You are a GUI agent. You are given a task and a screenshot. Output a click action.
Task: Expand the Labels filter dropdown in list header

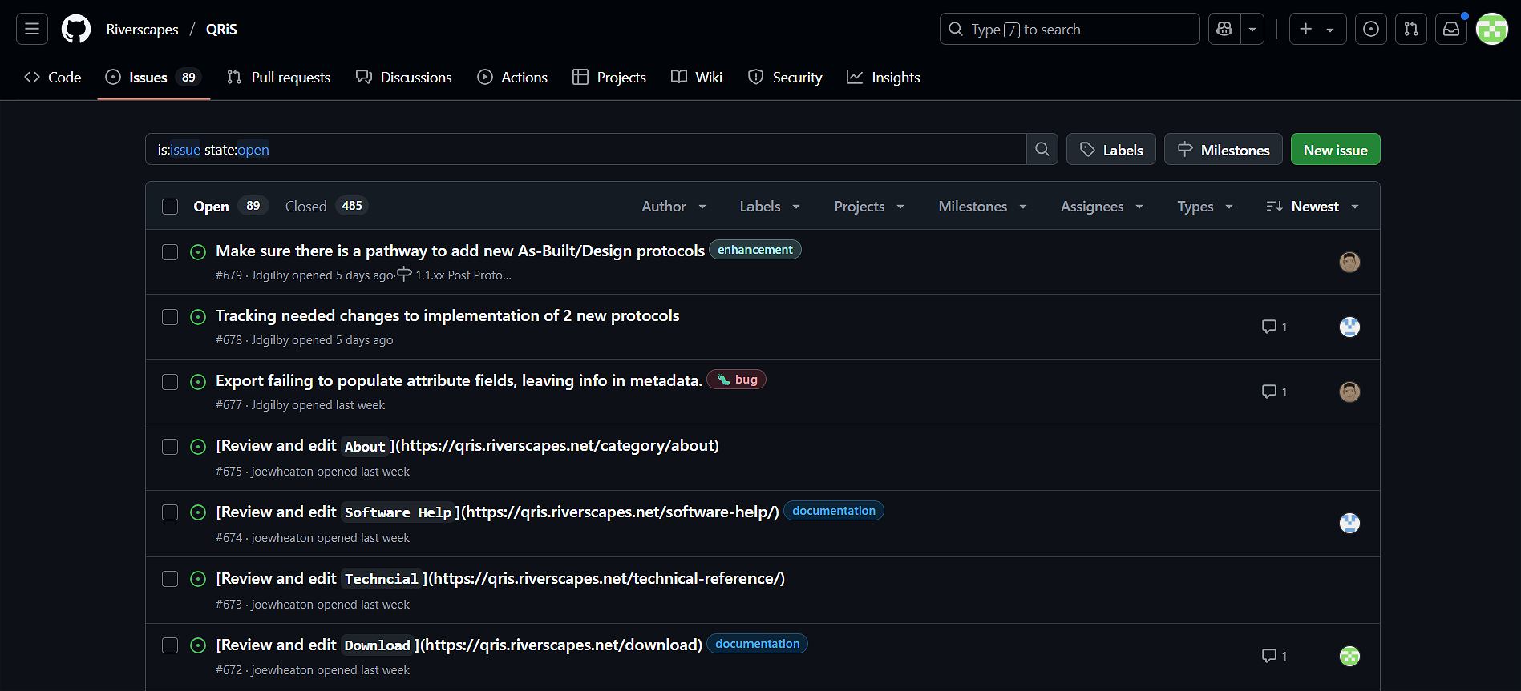[770, 207]
